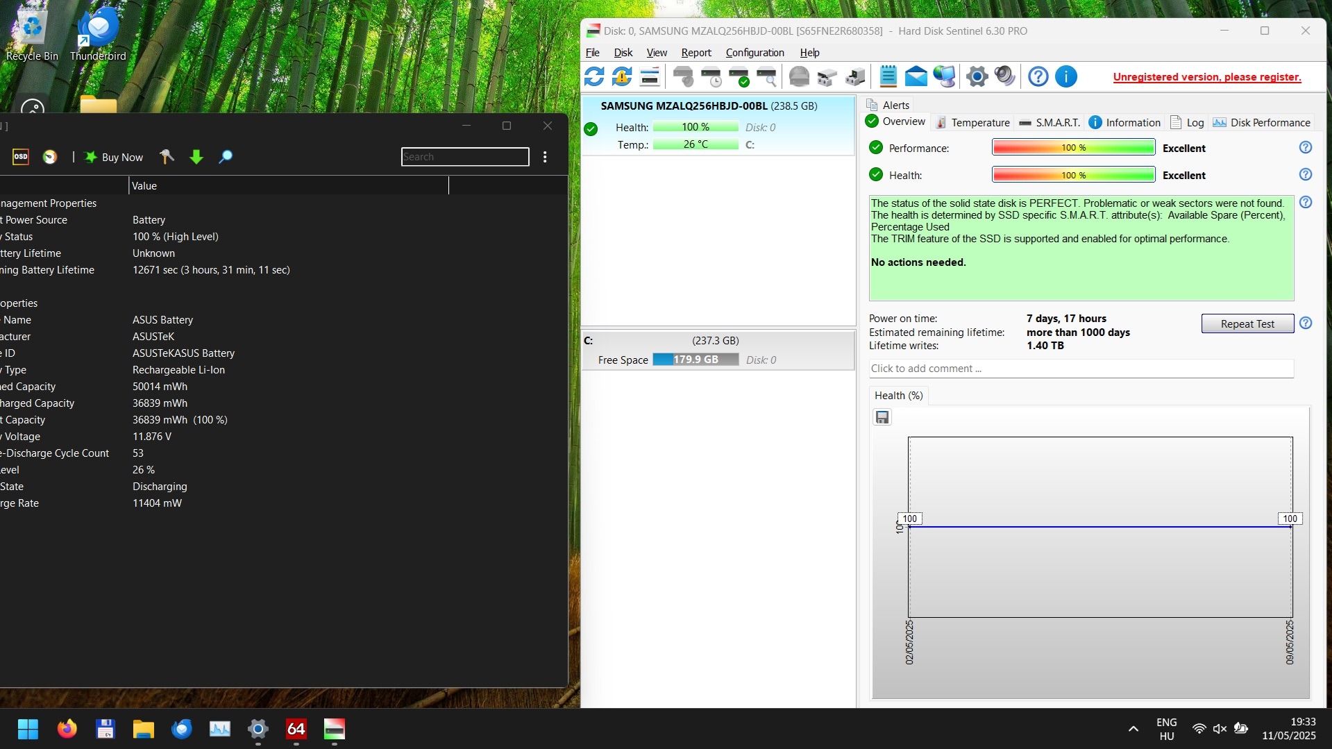1332x749 pixels.
Task: Click the Hard Disk Sentinel taskbar icon
Action: point(335,729)
